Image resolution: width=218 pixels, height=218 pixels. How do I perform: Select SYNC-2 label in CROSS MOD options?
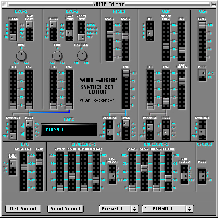[x=92, y=29]
